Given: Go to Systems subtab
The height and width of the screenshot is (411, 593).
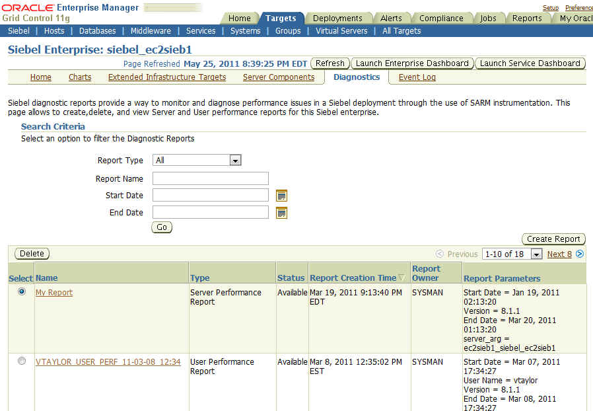Looking at the screenshot, I should coord(245,31).
